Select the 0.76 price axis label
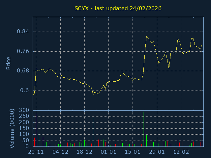The height and width of the screenshot is (158, 211). click(x=23, y=51)
